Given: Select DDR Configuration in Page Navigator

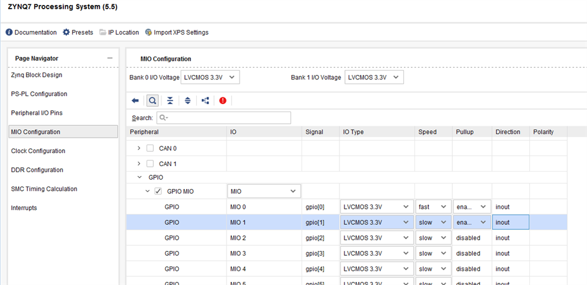Looking at the screenshot, I should [x=37, y=170].
